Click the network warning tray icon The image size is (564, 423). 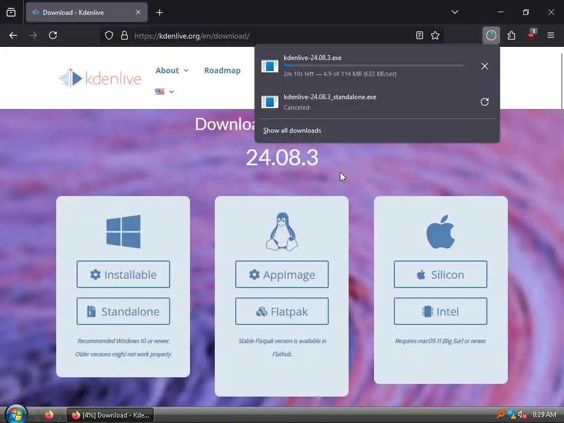tap(511, 415)
